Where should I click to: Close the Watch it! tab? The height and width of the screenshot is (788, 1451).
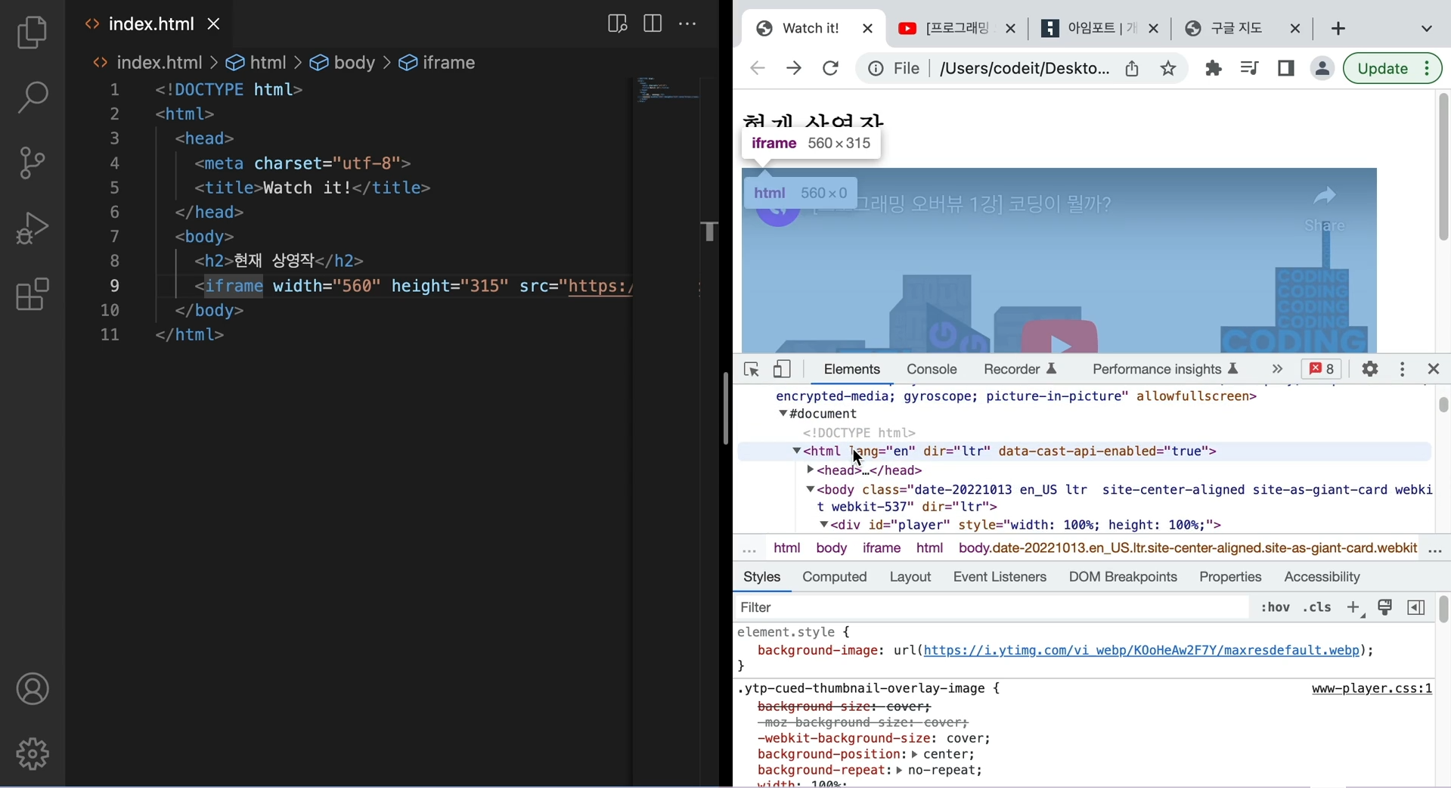tap(867, 29)
